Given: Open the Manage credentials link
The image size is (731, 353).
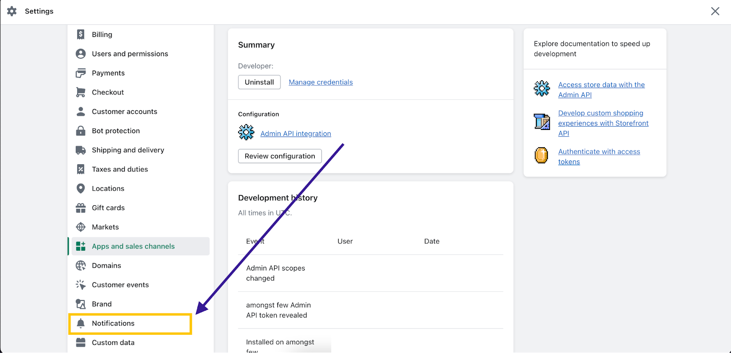Looking at the screenshot, I should tap(321, 82).
